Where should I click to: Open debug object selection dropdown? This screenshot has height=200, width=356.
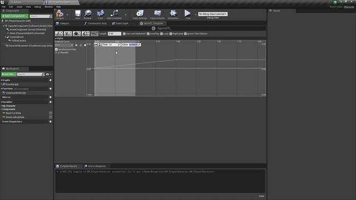tap(212, 14)
